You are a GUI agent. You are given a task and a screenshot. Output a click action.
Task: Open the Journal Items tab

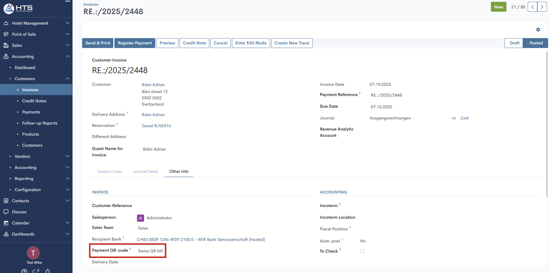click(146, 171)
